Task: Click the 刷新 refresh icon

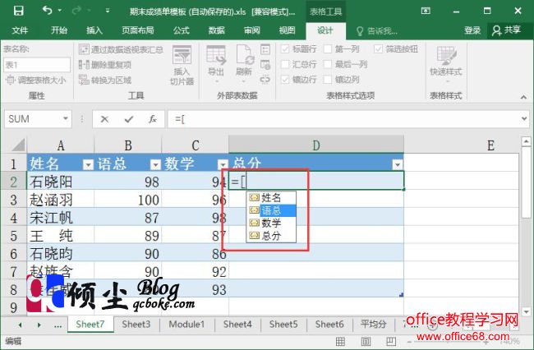Action: (x=244, y=62)
